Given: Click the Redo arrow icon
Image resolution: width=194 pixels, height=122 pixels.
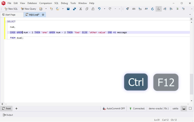Looking at the screenshot, I should (110, 9).
